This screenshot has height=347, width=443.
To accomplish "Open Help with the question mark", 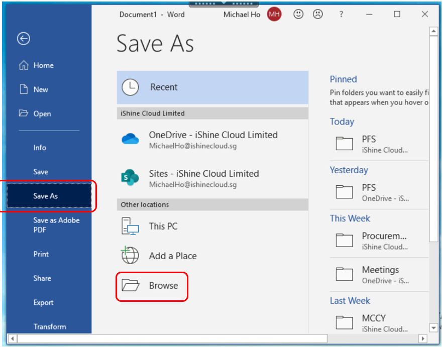I will (341, 14).
